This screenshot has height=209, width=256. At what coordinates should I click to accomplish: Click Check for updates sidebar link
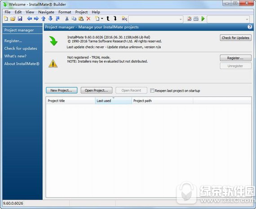click(21, 49)
